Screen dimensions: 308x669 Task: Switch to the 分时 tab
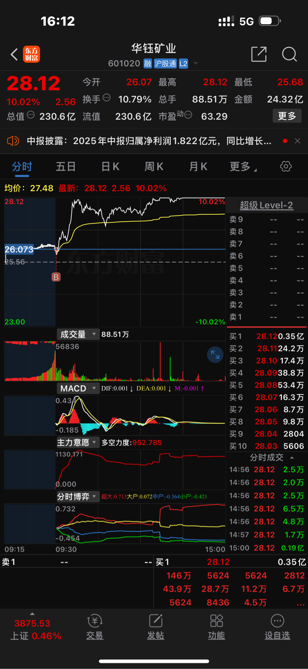pyautogui.click(x=22, y=167)
